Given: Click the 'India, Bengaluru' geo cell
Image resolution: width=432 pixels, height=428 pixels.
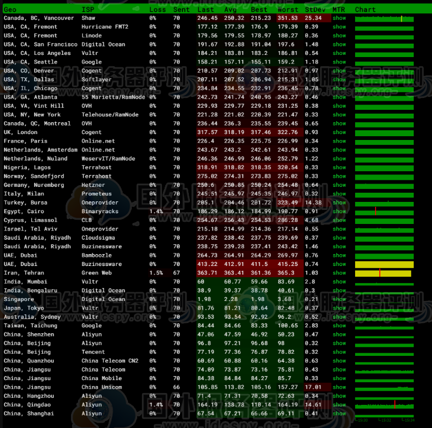Looking at the screenshot, I should pyautogui.click(x=30, y=291).
